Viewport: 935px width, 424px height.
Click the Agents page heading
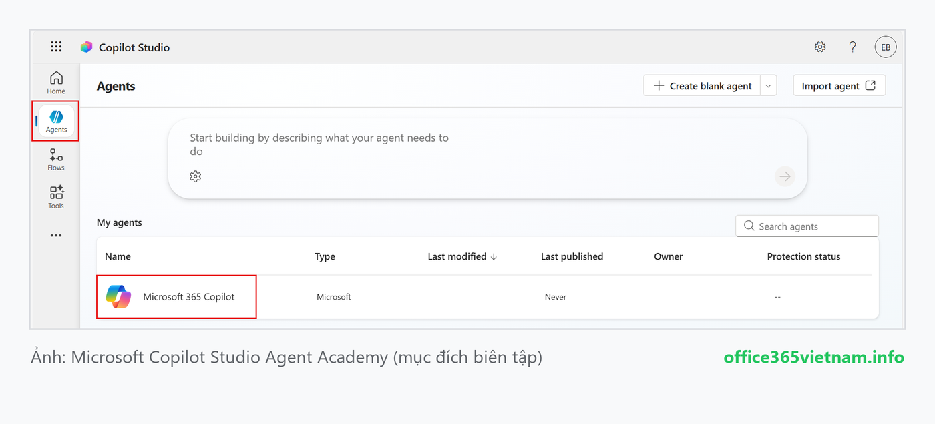point(116,86)
